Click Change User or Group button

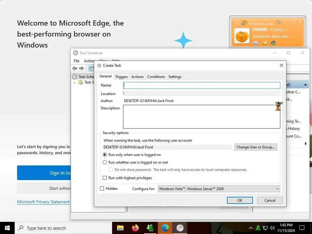pyautogui.click(x=256, y=147)
